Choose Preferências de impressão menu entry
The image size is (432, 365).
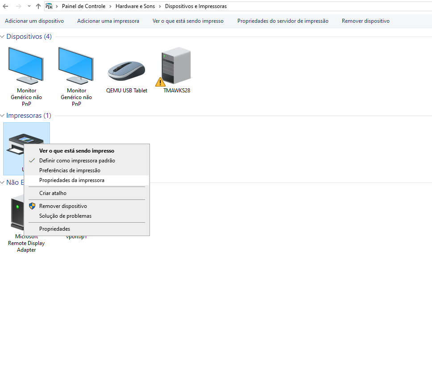[x=70, y=170]
